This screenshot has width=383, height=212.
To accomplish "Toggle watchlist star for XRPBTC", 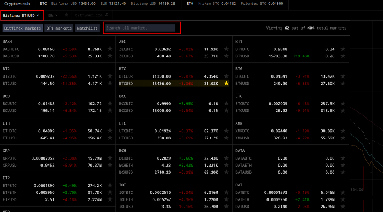I will (110, 158).
